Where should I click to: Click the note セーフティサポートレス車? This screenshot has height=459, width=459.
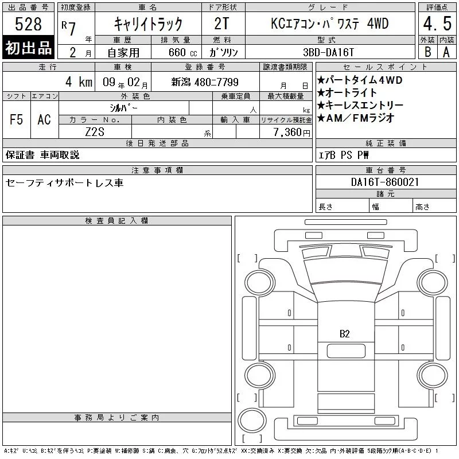(x=64, y=182)
